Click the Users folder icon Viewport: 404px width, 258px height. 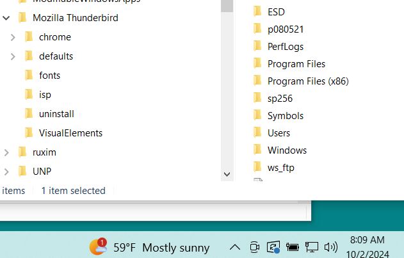257,133
